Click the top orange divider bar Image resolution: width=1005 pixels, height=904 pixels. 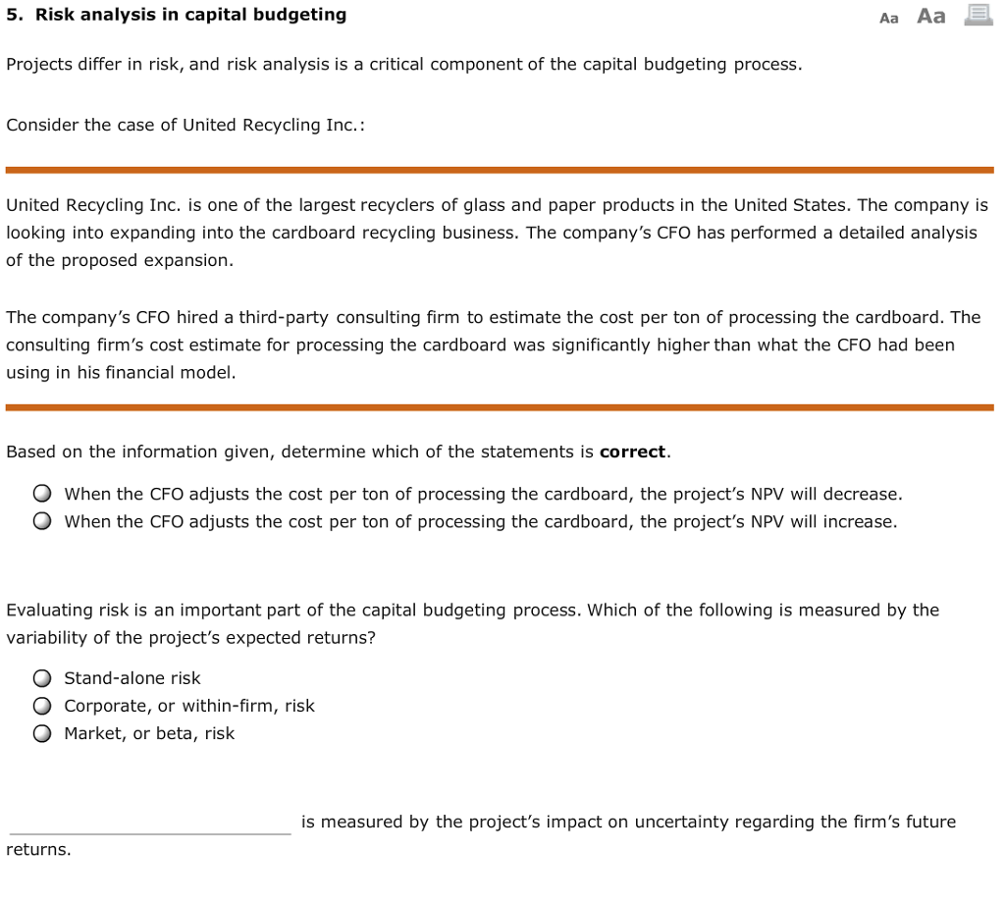coord(501,168)
